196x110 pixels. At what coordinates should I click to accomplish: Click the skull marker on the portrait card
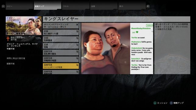(15, 34)
